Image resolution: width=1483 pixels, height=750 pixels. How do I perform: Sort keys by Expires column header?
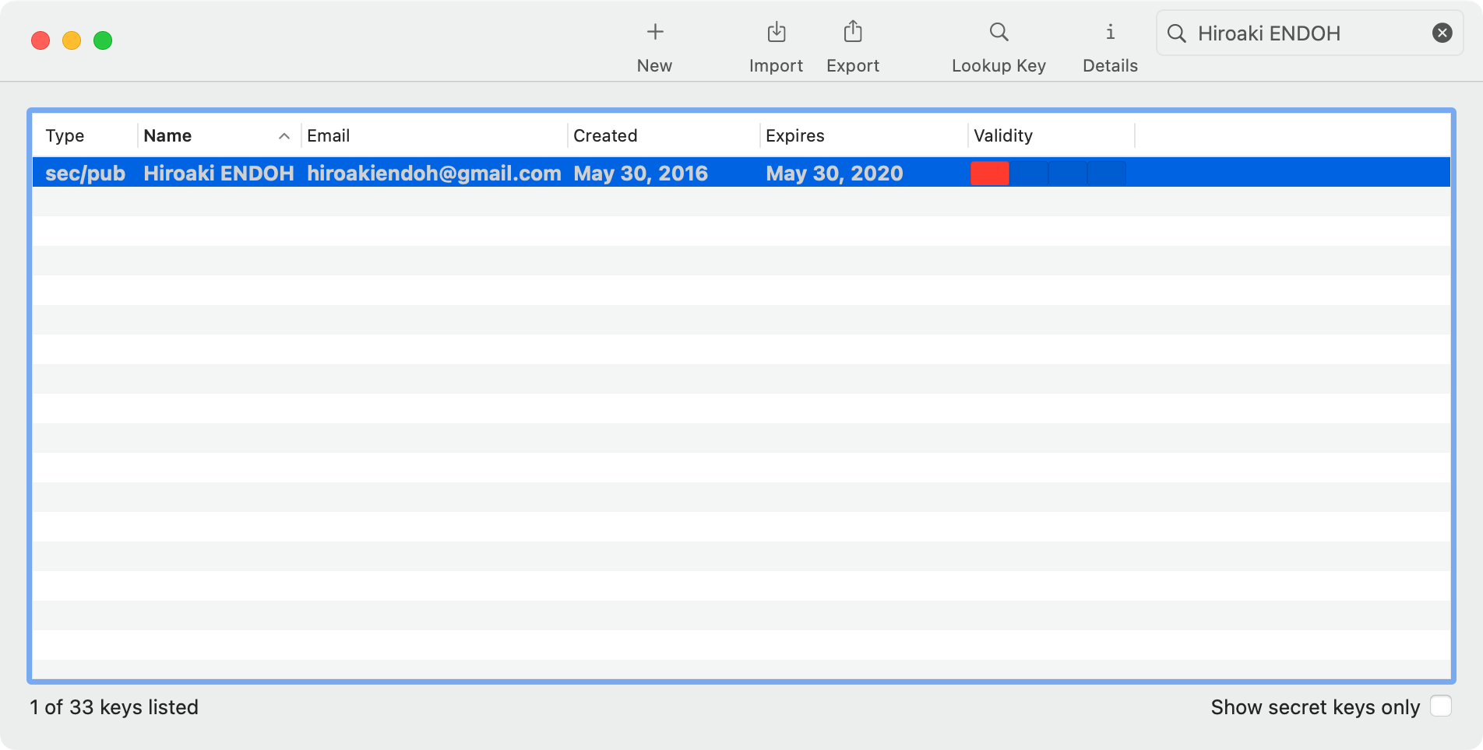point(794,136)
